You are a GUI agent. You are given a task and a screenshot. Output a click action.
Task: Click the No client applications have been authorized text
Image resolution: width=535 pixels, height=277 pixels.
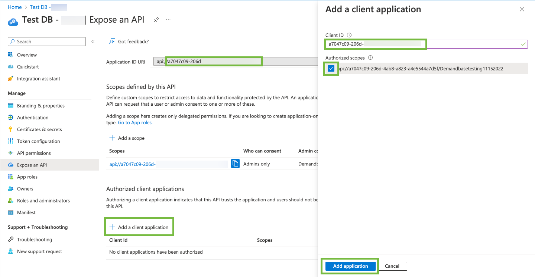[x=156, y=252]
